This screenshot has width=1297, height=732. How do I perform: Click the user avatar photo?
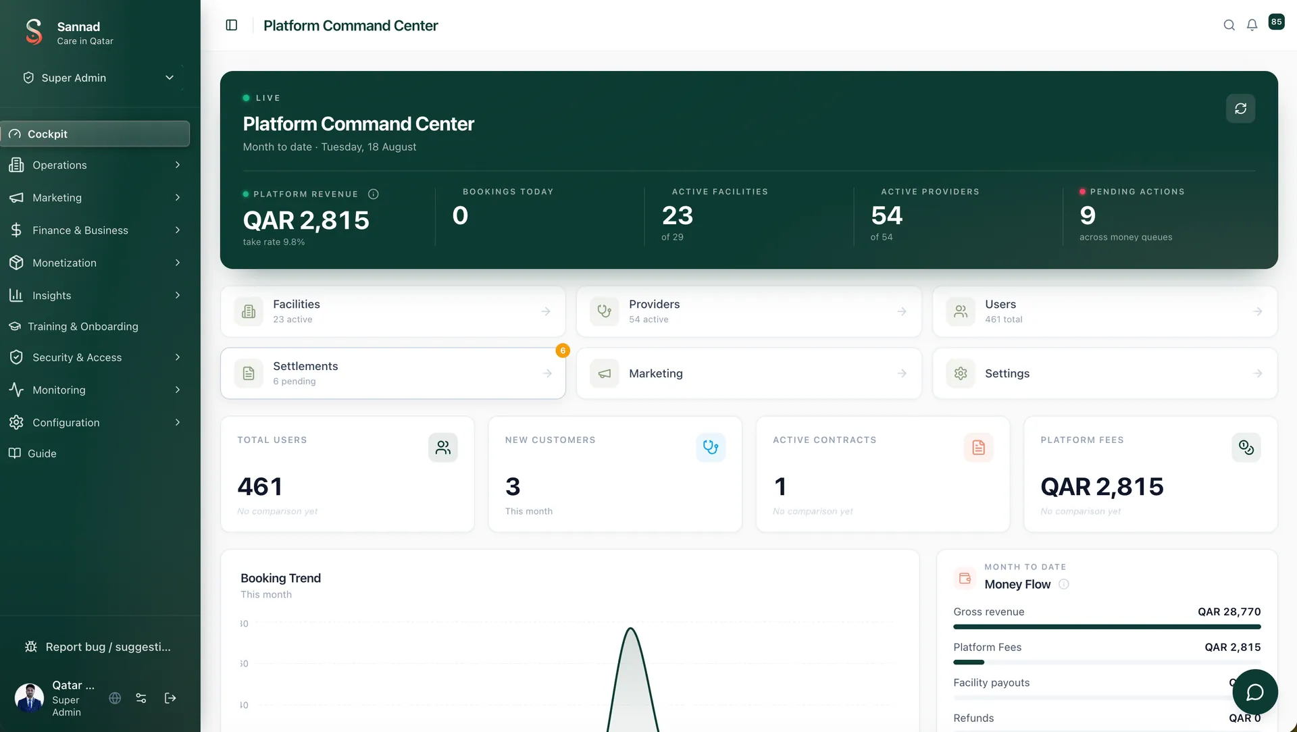29,698
